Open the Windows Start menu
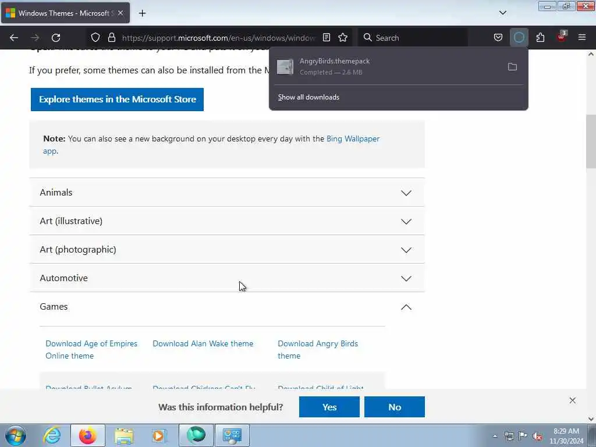596x447 pixels. [15, 435]
